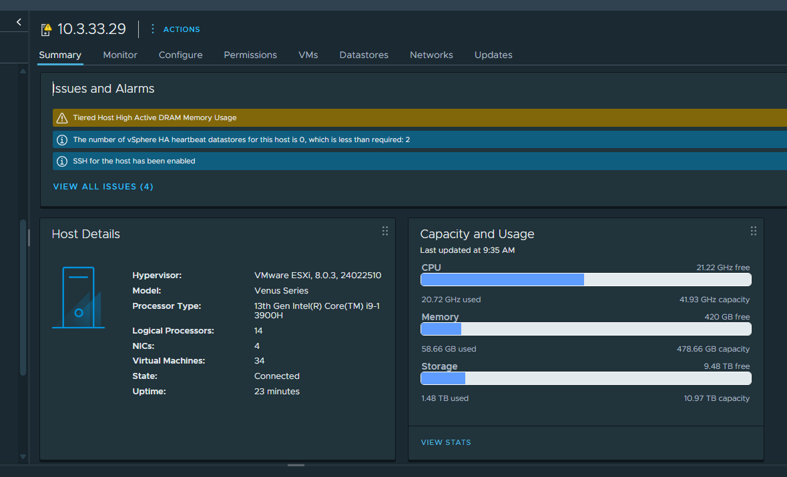Open the Networks tab
Screen dimensions: 787x477
431,55
